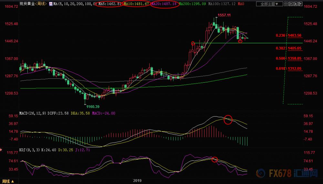Click the 1160.39 low price label
The image size is (323, 184).
point(93,107)
